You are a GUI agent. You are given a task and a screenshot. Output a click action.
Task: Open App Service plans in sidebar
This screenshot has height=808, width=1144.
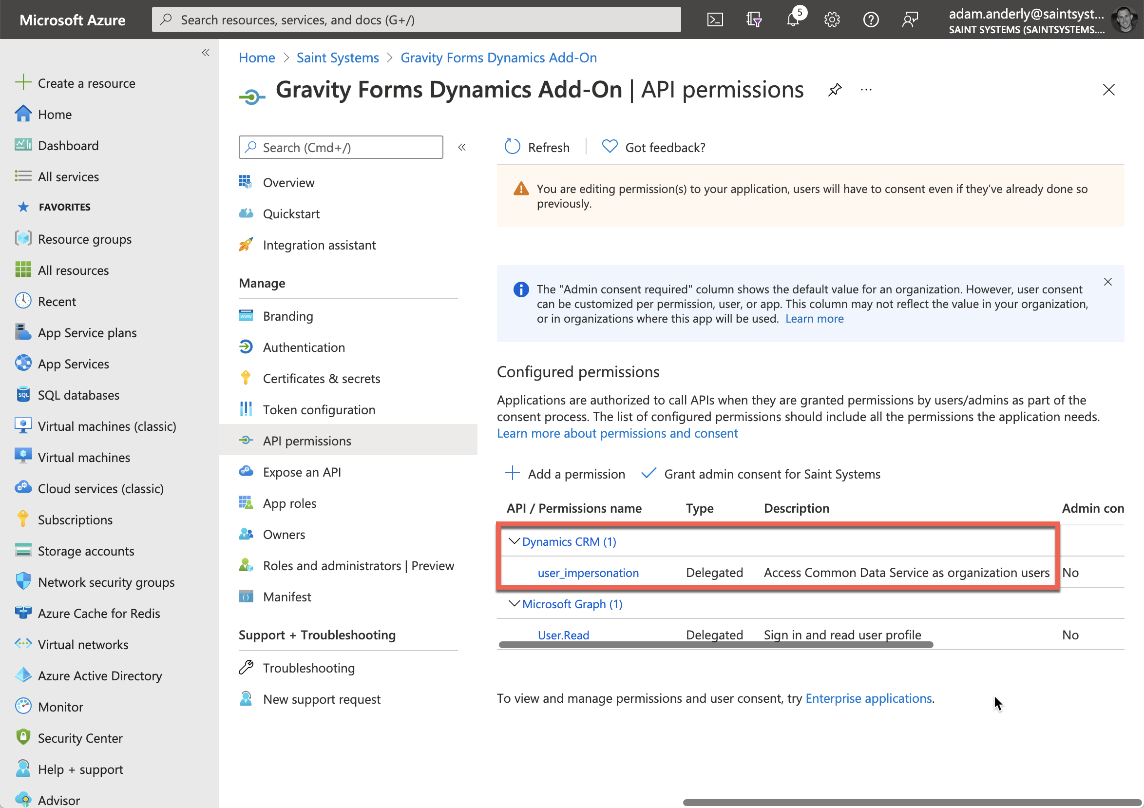pos(88,332)
